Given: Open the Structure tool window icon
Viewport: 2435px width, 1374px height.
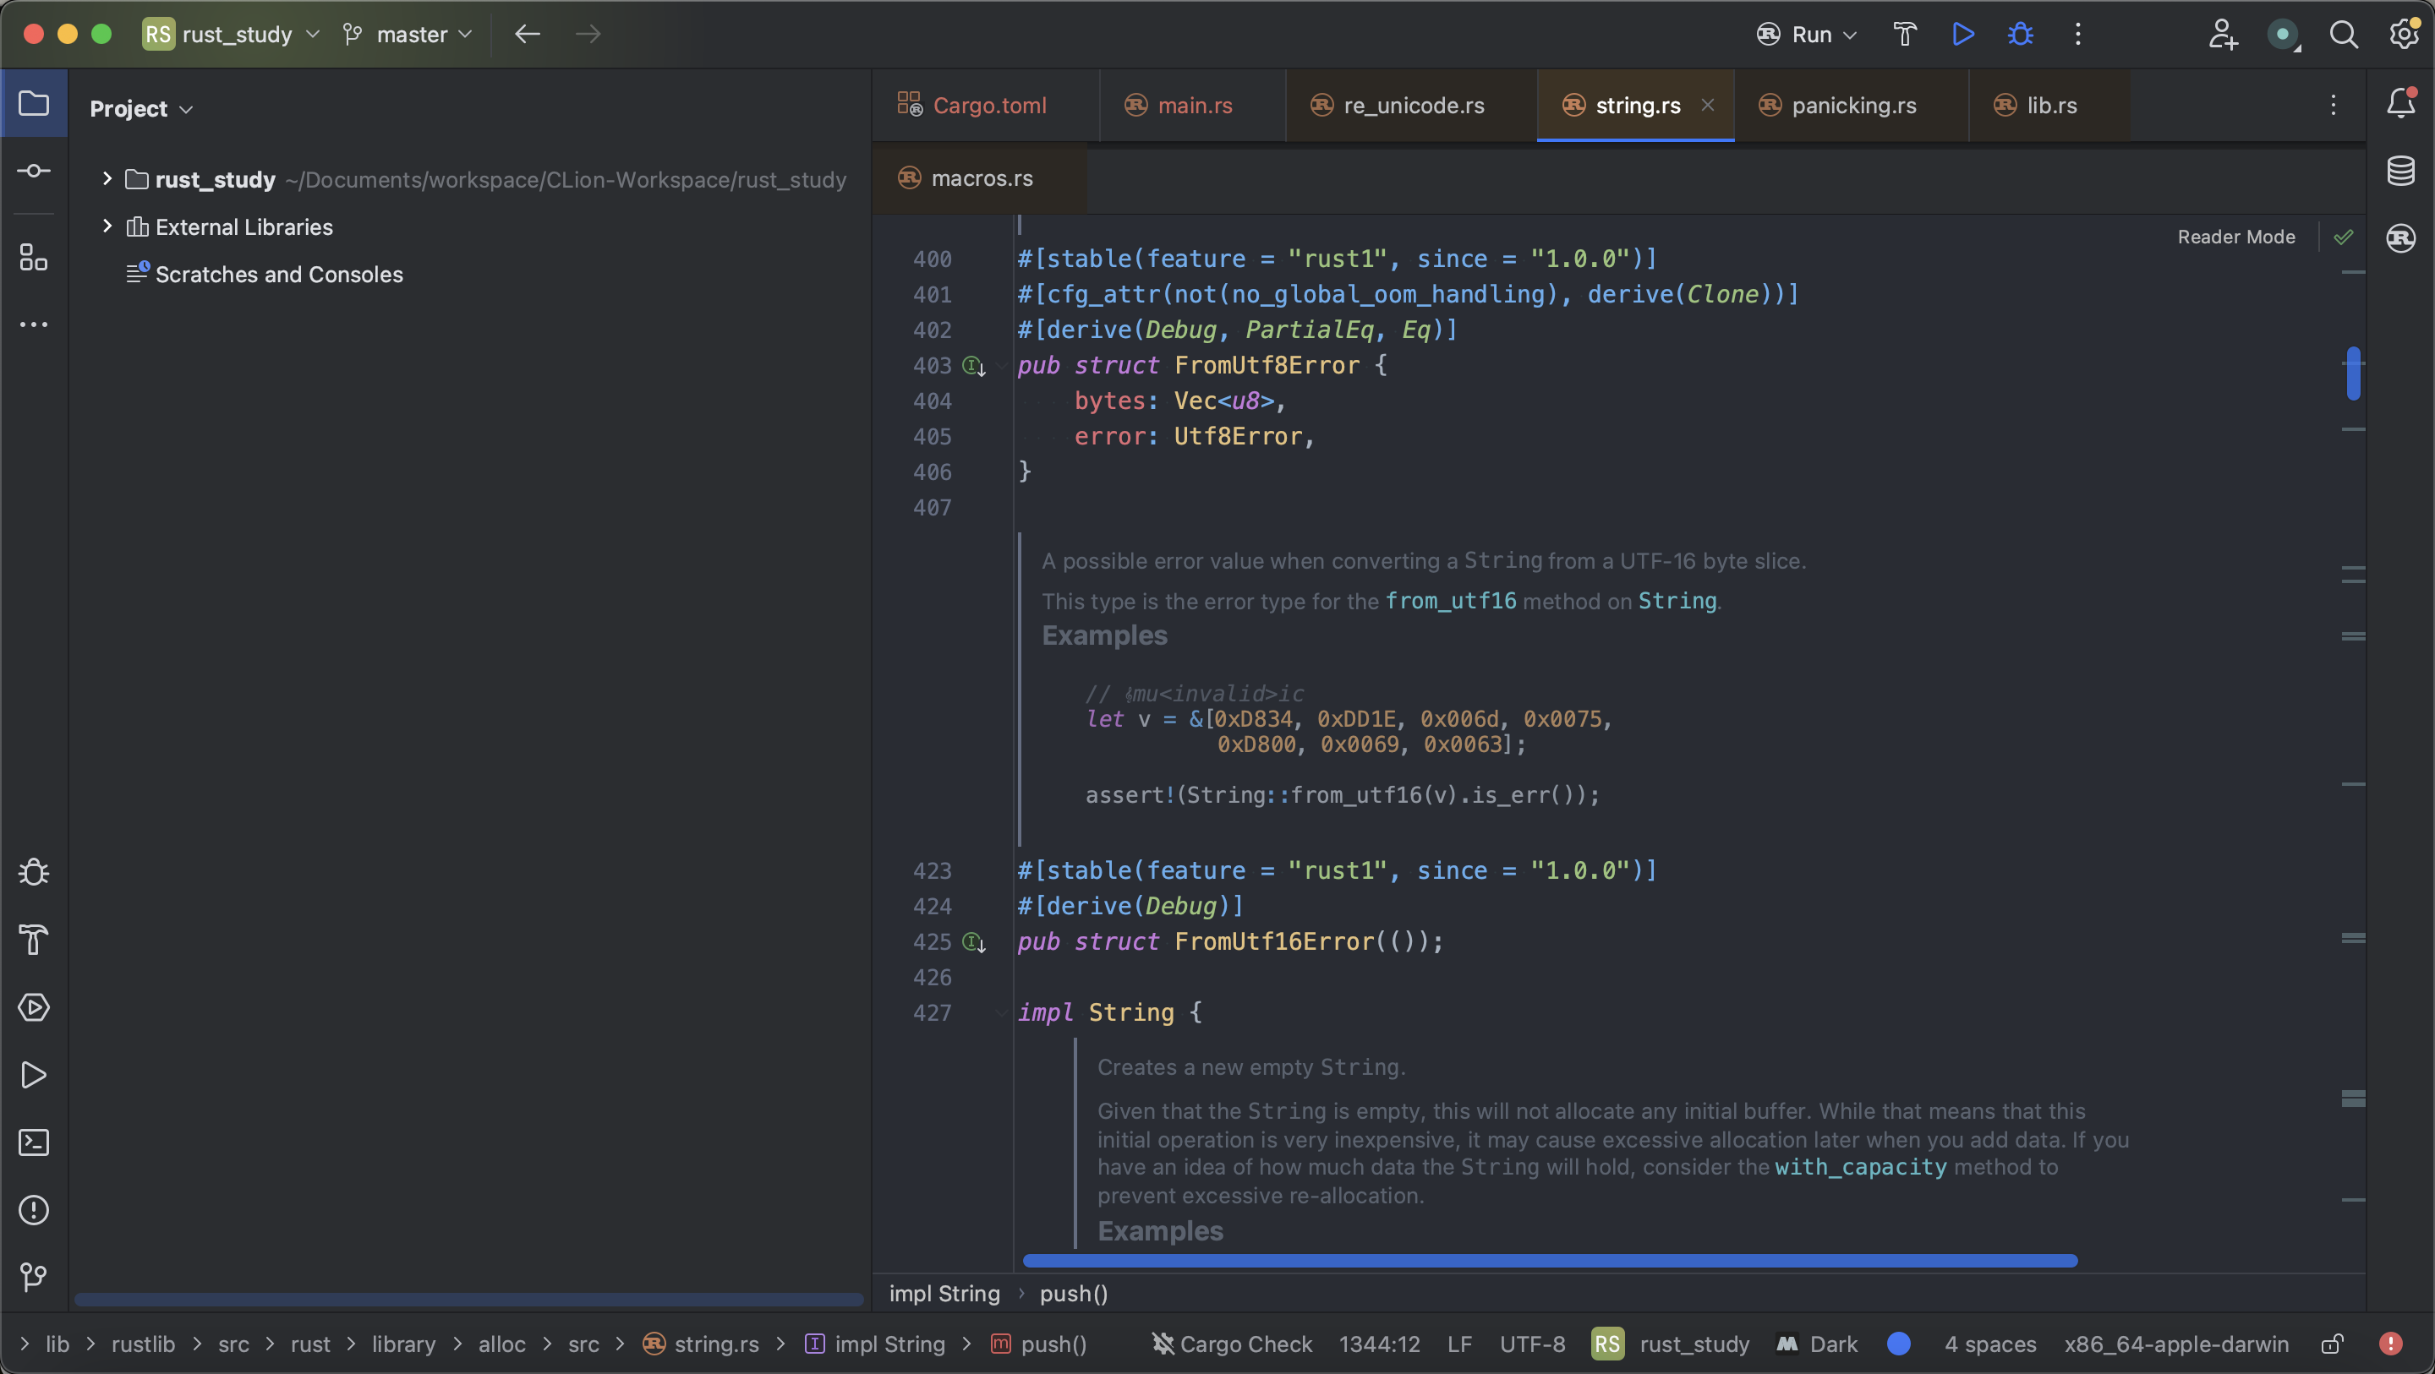Looking at the screenshot, I should tap(34, 257).
